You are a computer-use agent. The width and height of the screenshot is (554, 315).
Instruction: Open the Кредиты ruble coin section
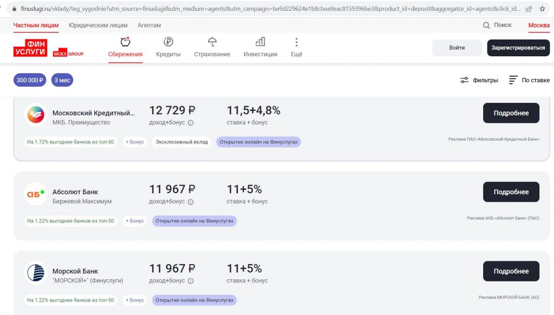[x=168, y=47]
